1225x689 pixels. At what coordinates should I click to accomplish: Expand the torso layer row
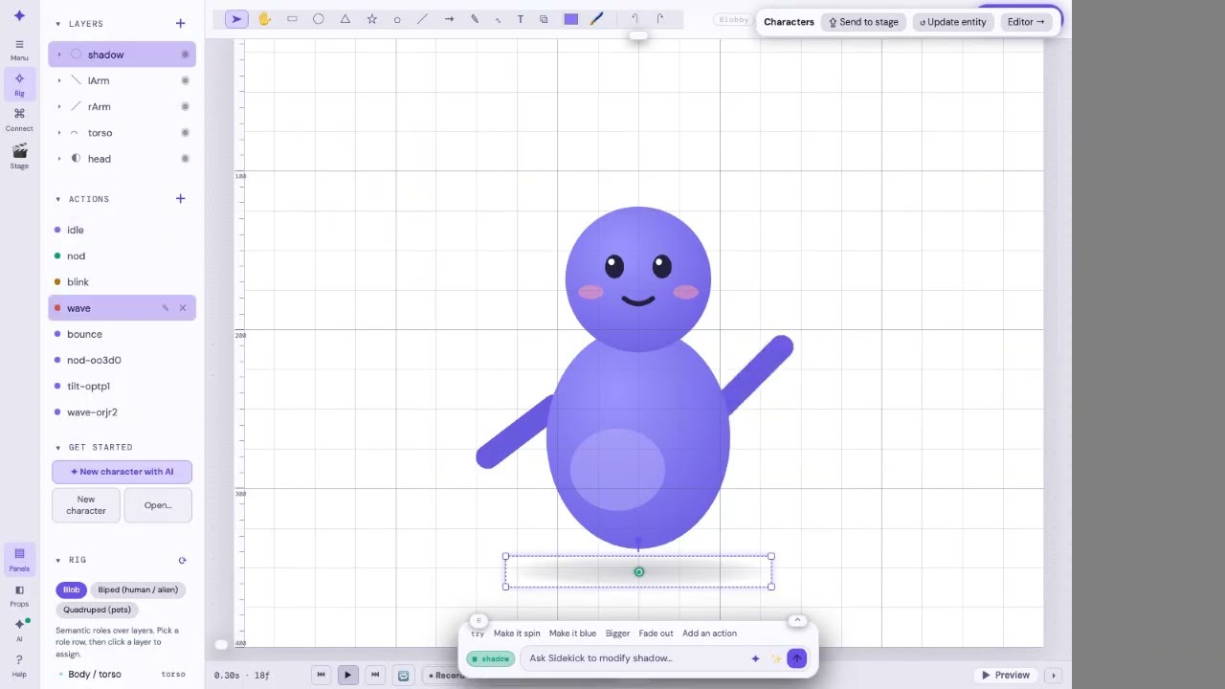coord(59,133)
